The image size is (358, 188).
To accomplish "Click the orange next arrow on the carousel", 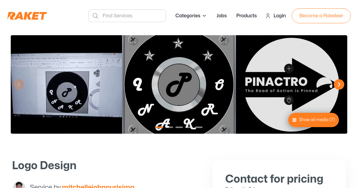I will [339, 84].
